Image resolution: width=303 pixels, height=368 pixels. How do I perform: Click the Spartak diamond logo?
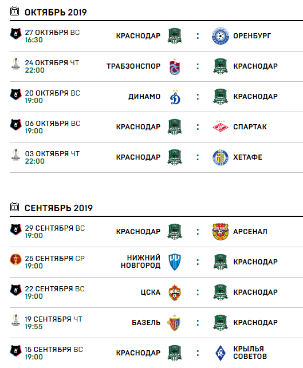(x=220, y=126)
